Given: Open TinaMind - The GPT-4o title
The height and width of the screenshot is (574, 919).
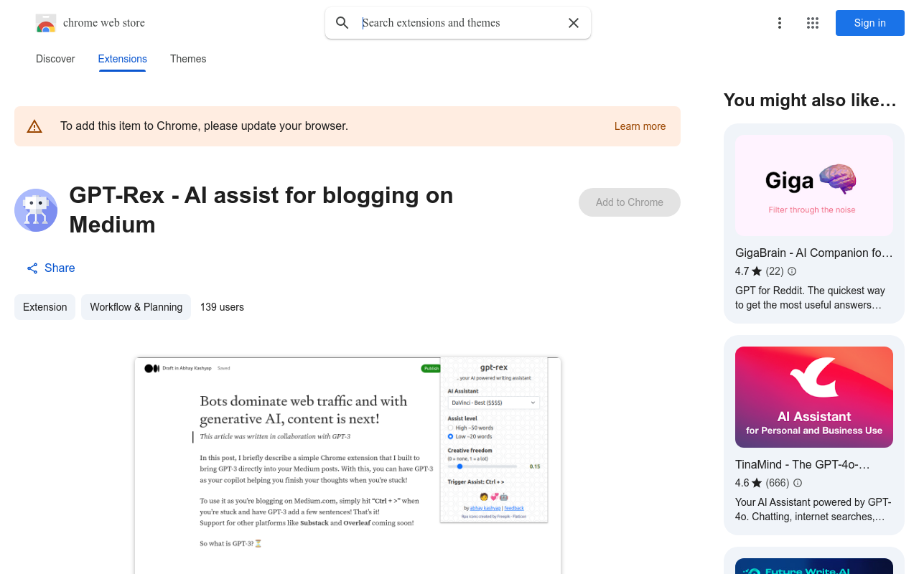Looking at the screenshot, I should 803,464.
